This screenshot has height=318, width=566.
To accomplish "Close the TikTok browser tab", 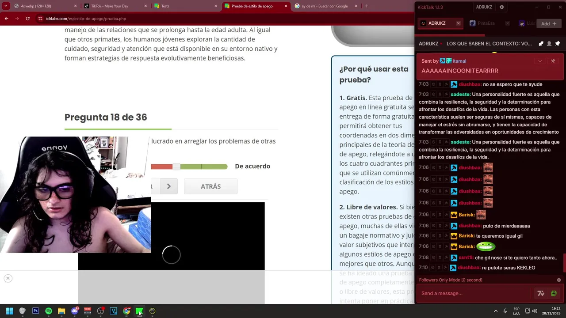I will click(x=145, y=6).
